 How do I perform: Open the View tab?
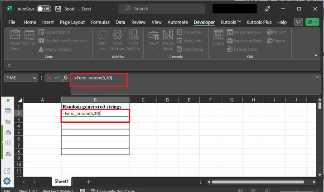pyautogui.click(x=157, y=22)
